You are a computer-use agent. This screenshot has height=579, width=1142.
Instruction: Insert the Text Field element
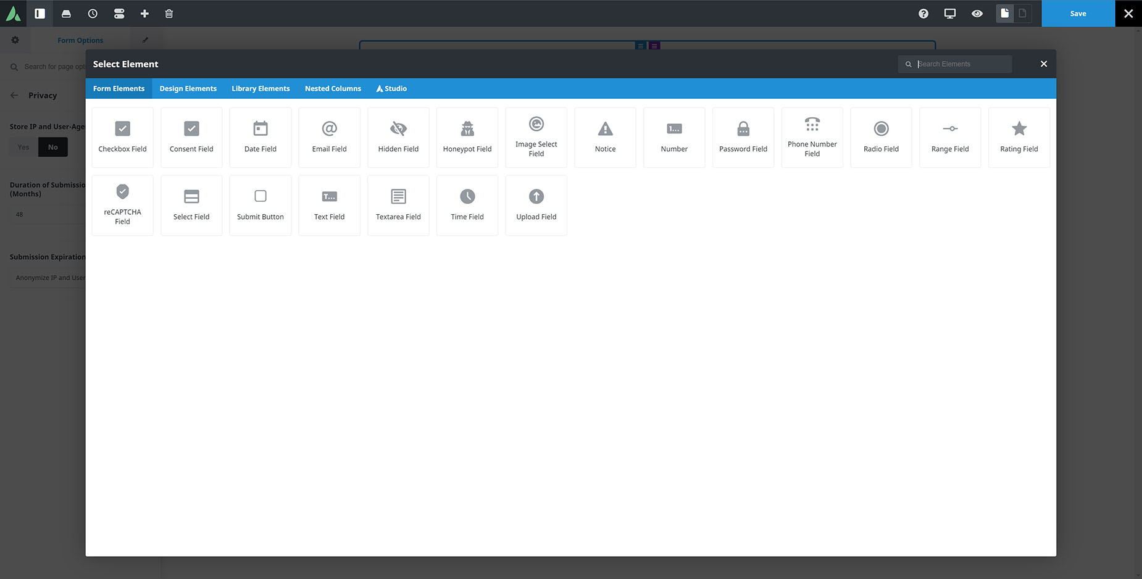(x=330, y=205)
